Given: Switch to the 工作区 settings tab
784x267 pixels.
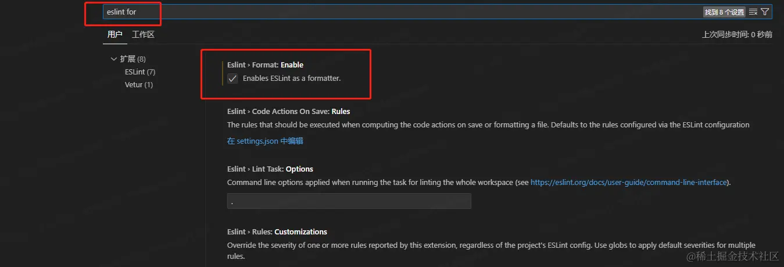Looking at the screenshot, I should tap(143, 35).
